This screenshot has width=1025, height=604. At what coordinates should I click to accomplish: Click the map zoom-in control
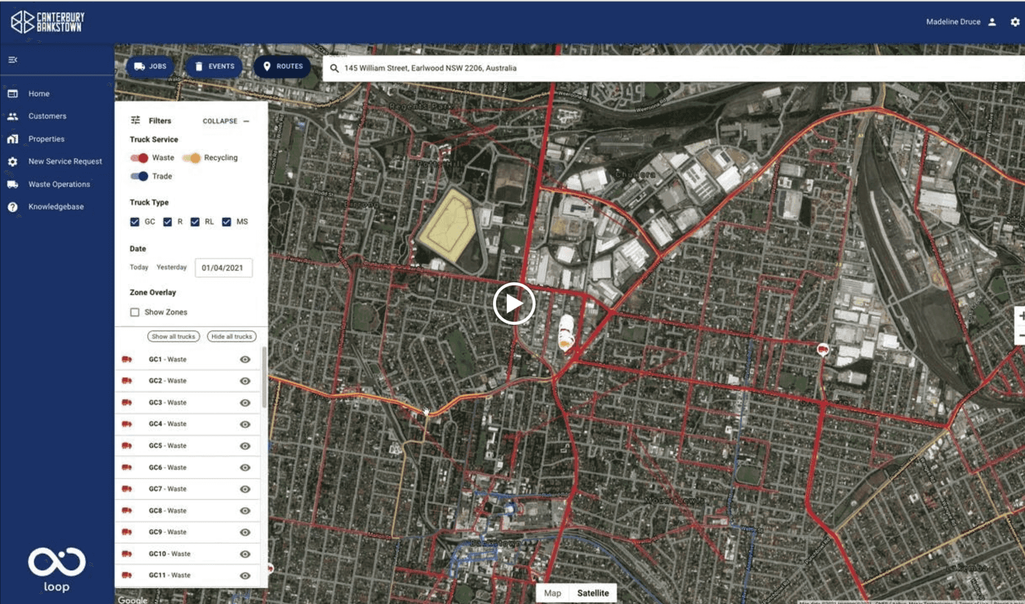[x=1022, y=315]
